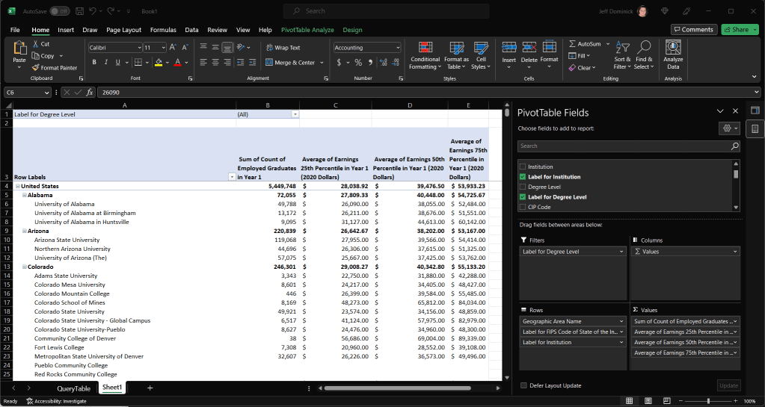Open the PivotTable Analyze tab

(x=307, y=30)
